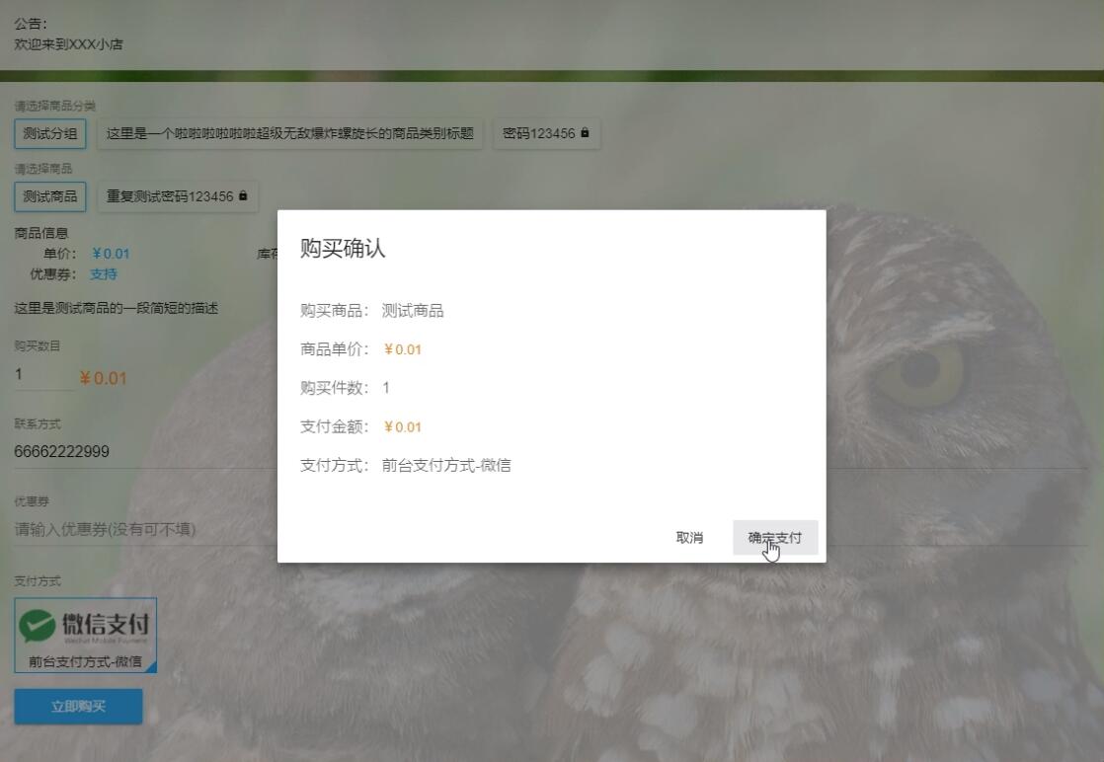Click the 前台支付方式-微信 label under the logo
Image resolution: width=1104 pixels, height=762 pixels.
pyautogui.click(x=85, y=661)
